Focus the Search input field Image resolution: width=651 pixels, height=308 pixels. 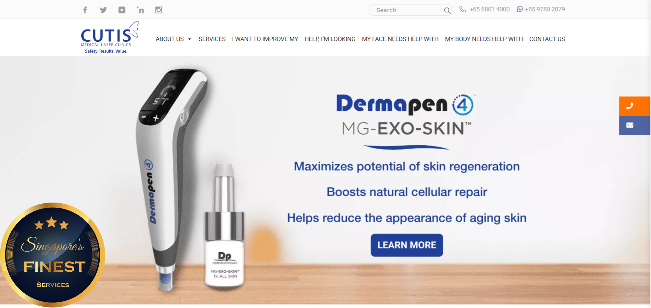[x=408, y=10]
